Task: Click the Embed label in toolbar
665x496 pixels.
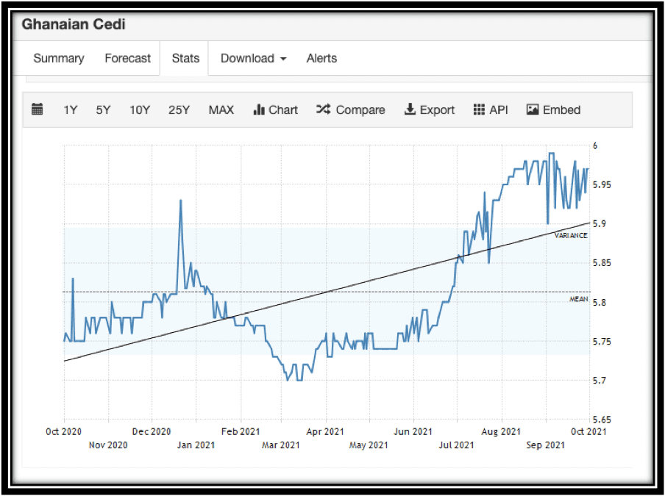Action: click(561, 110)
